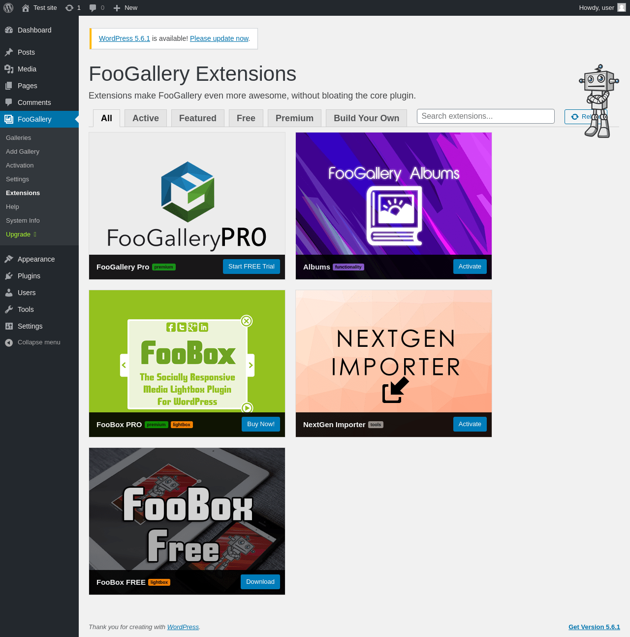Click the WordPress 5.6.1 link

125,38
